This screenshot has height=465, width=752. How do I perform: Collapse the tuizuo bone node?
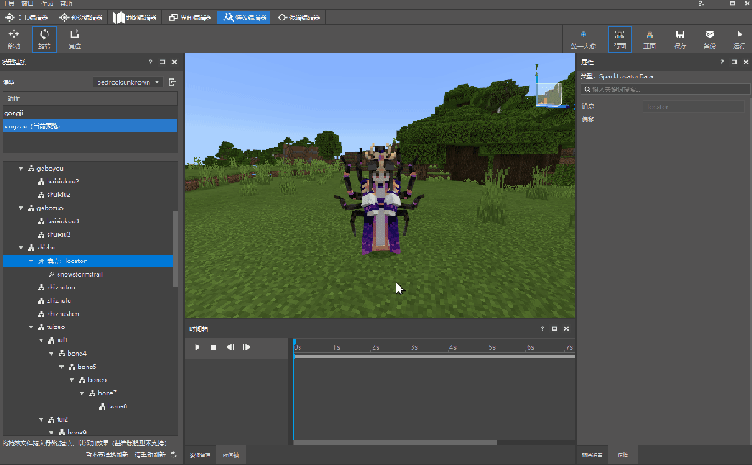click(31, 328)
